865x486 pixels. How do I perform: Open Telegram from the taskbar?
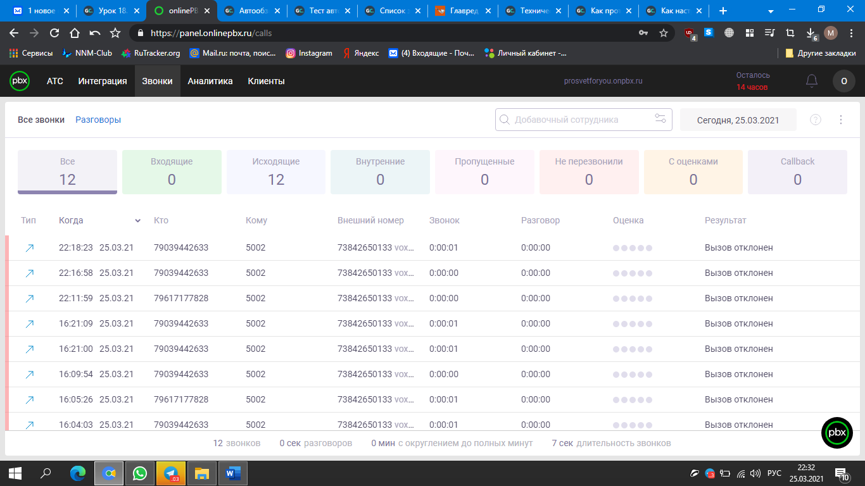coord(171,473)
